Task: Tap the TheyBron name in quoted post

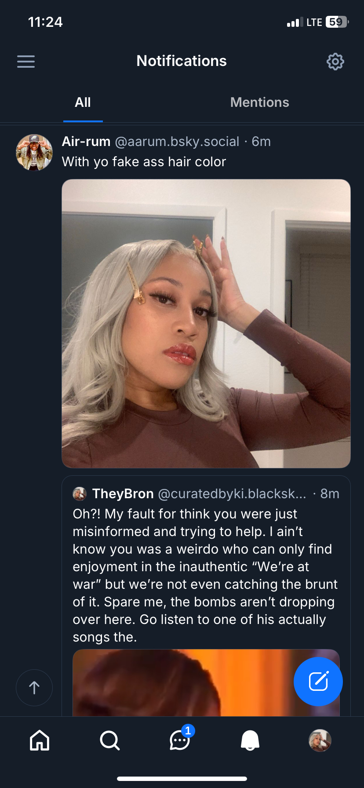Action: 123,494
